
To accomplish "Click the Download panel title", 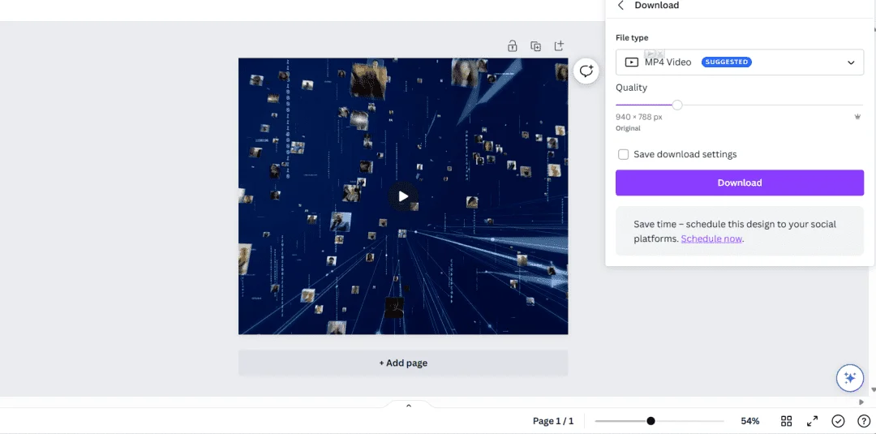I will pos(656,6).
